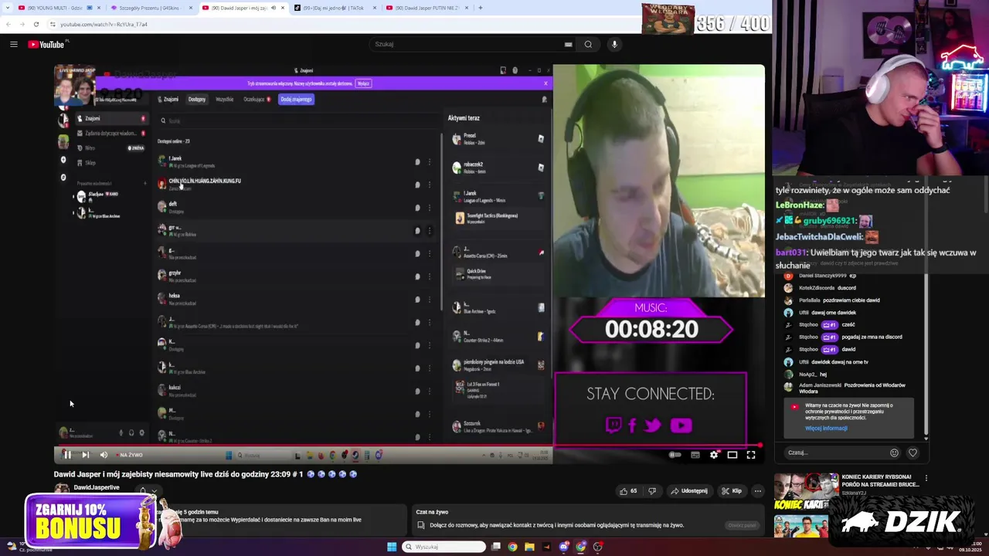The height and width of the screenshot is (556, 989).
Task: Mute the player volume
Action: point(104,455)
